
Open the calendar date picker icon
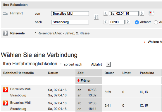pyautogui.click(x=151, y=13)
